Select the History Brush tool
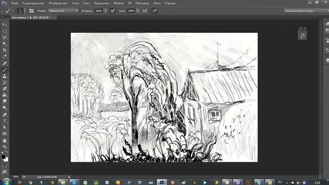This screenshot has width=329, height=185. [5, 82]
